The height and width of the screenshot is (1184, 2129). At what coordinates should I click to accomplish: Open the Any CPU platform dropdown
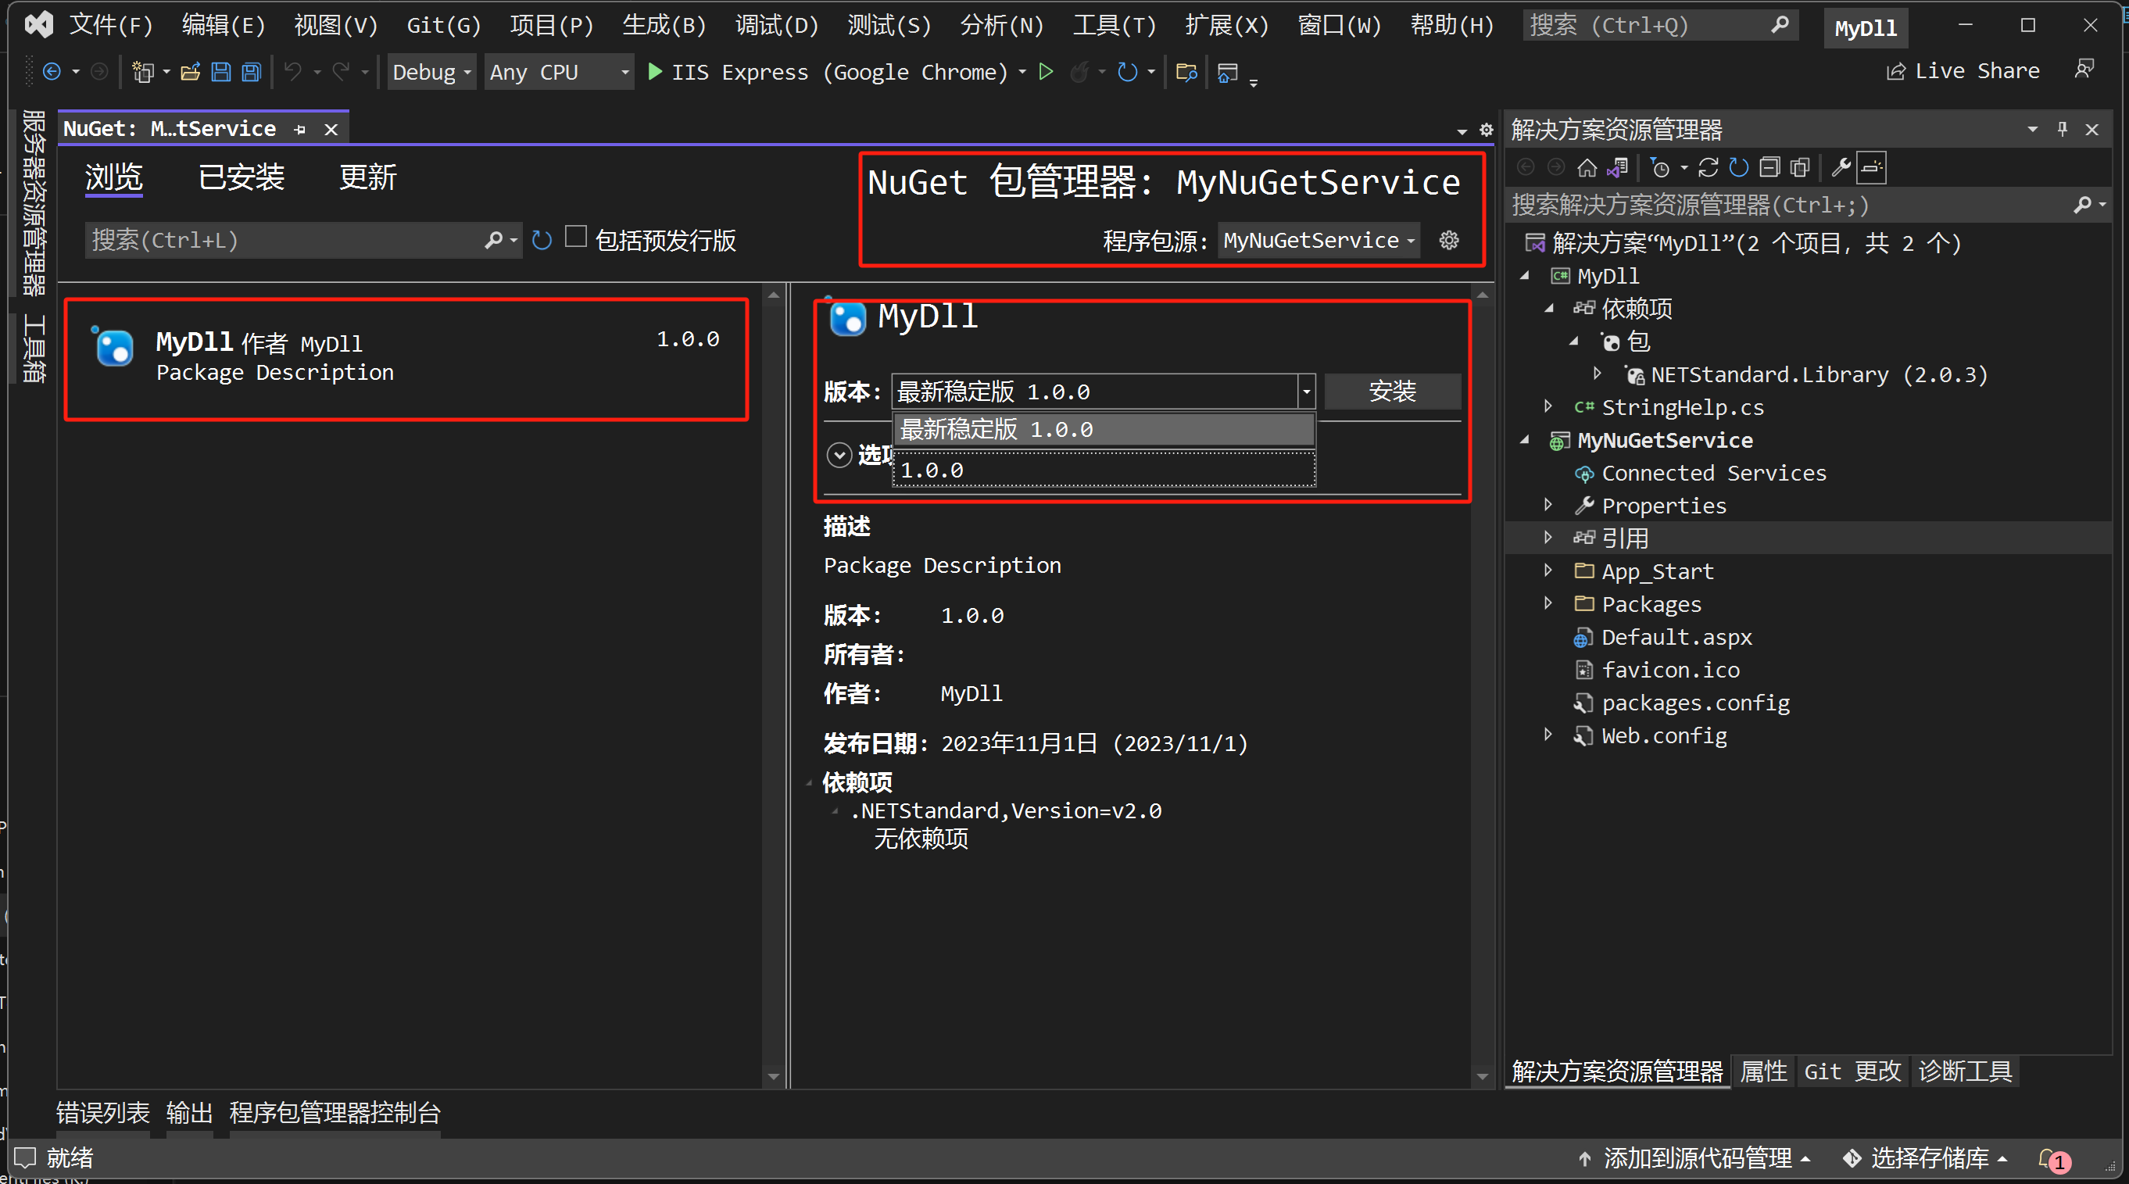pyautogui.click(x=559, y=72)
